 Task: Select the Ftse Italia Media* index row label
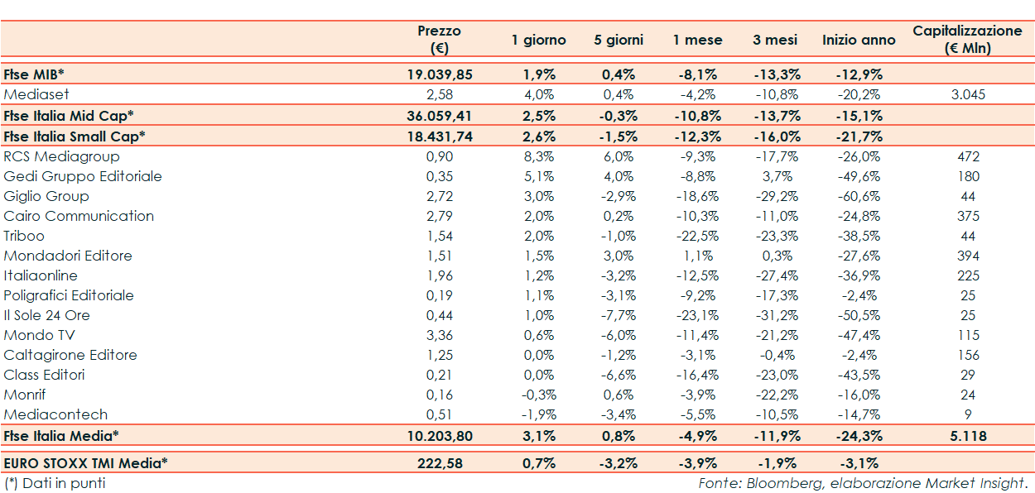click(x=61, y=435)
